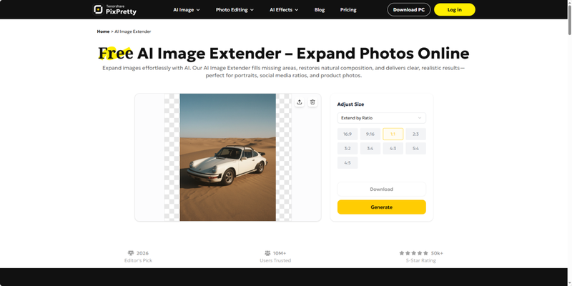Open the AI Effects menu
This screenshot has height=286, width=572.
(284, 10)
